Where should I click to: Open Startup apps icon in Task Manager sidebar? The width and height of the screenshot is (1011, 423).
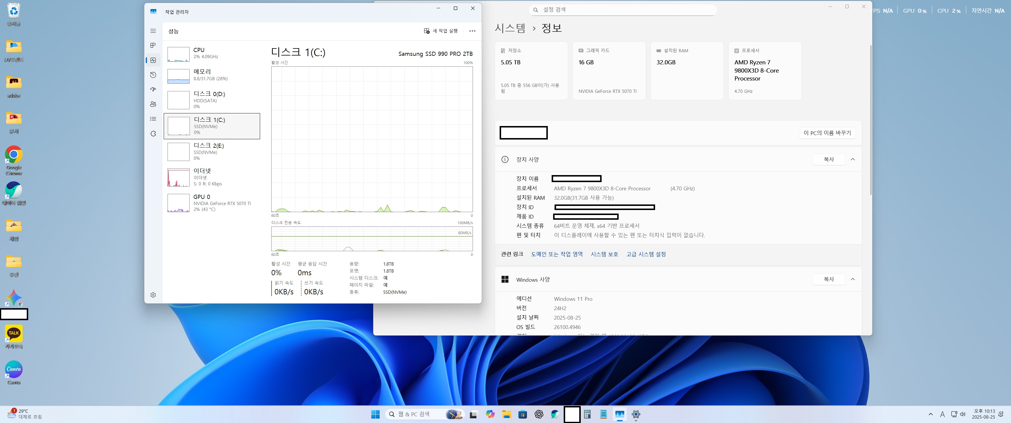pos(153,90)
